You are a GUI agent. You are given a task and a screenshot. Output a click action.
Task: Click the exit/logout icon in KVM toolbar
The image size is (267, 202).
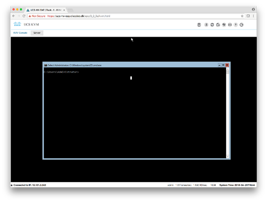point(241,25)
